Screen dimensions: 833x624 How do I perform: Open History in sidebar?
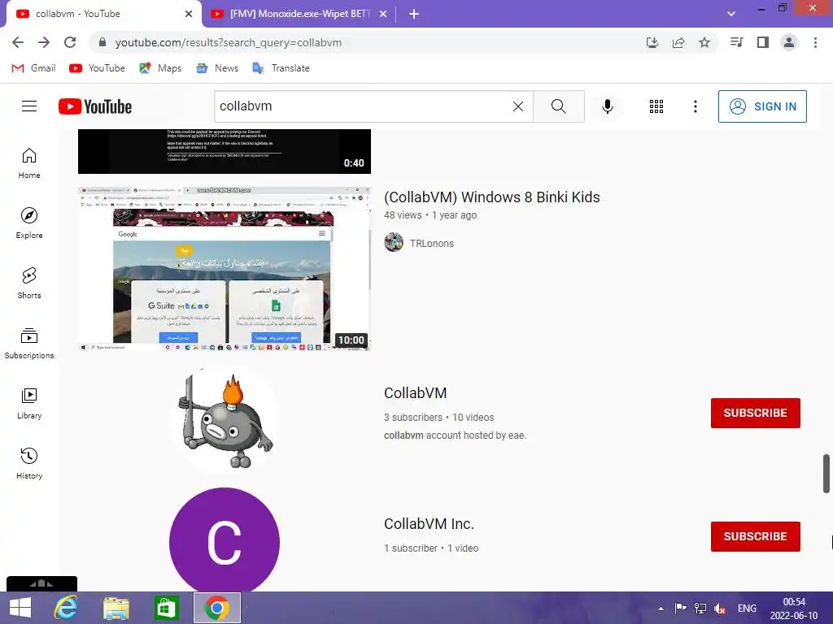[29, 464]
